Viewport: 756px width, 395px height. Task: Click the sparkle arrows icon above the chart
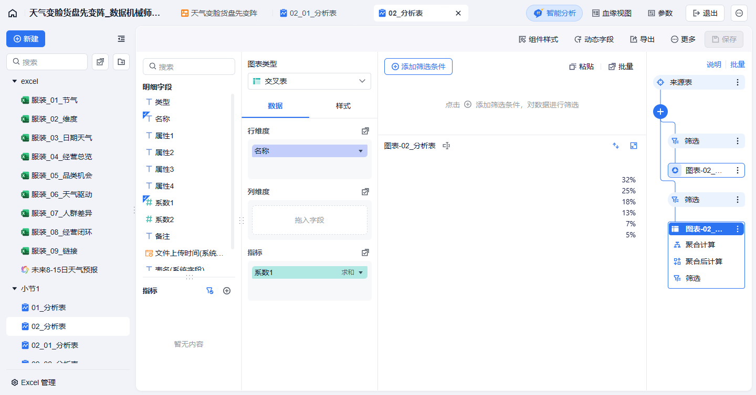pyautogui.click(x=616, y=146)
